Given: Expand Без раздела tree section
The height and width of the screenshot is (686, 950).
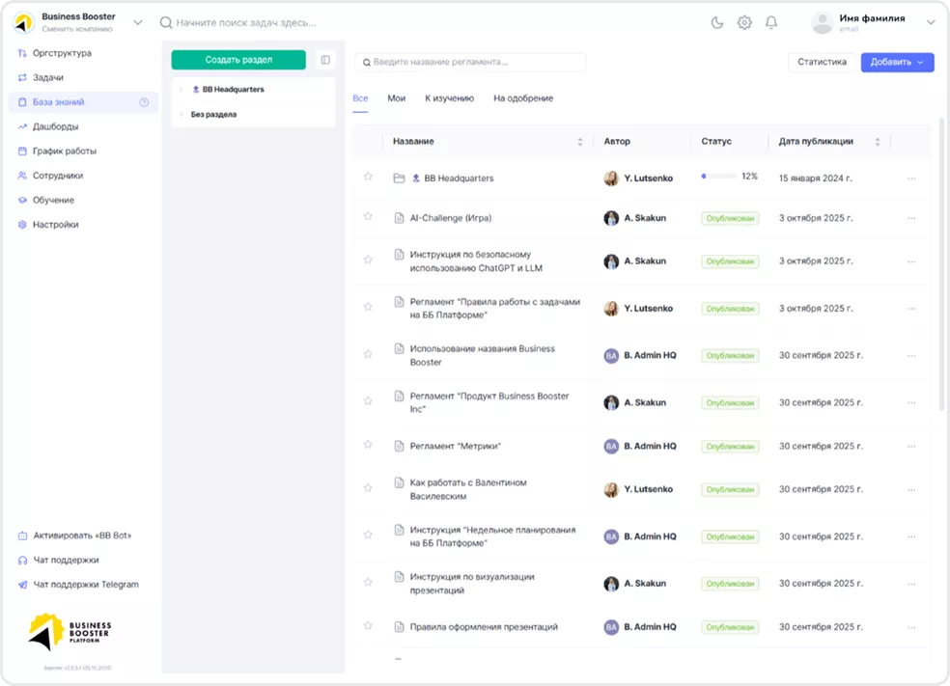Looking at the screenshot, I should (182, 115).
